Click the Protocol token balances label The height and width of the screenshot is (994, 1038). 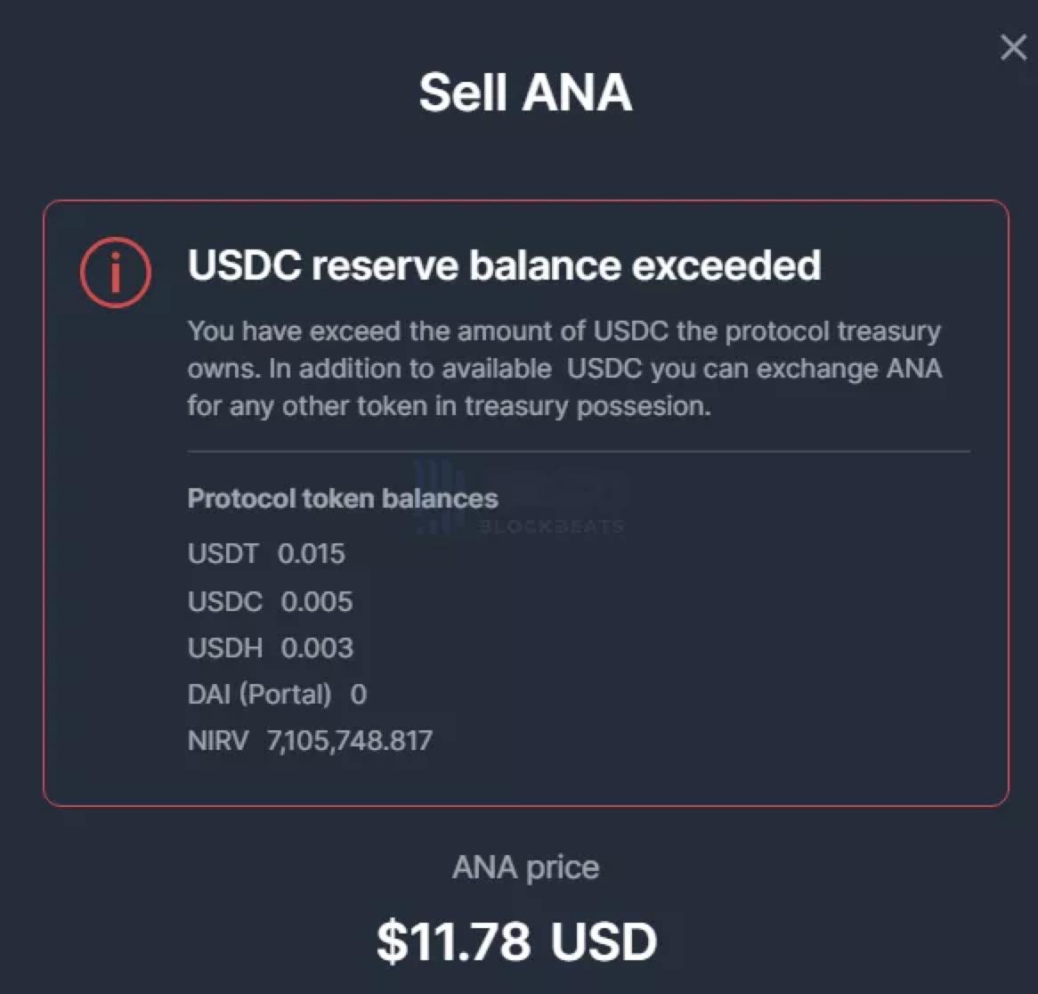343,498
